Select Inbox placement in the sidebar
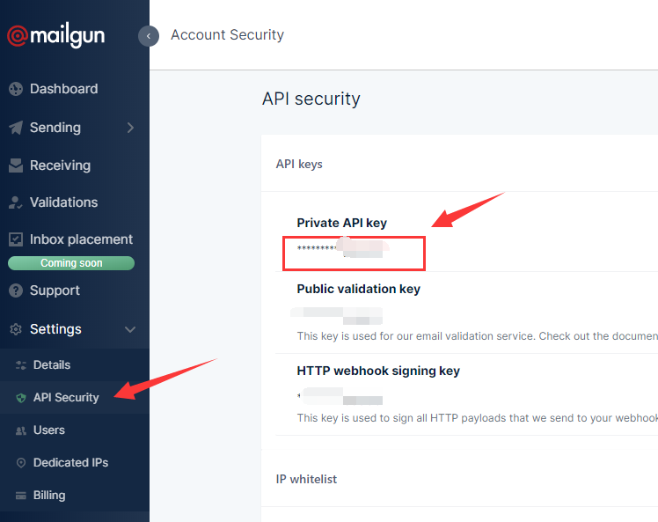Screen dimensions: 658x522 81,239
